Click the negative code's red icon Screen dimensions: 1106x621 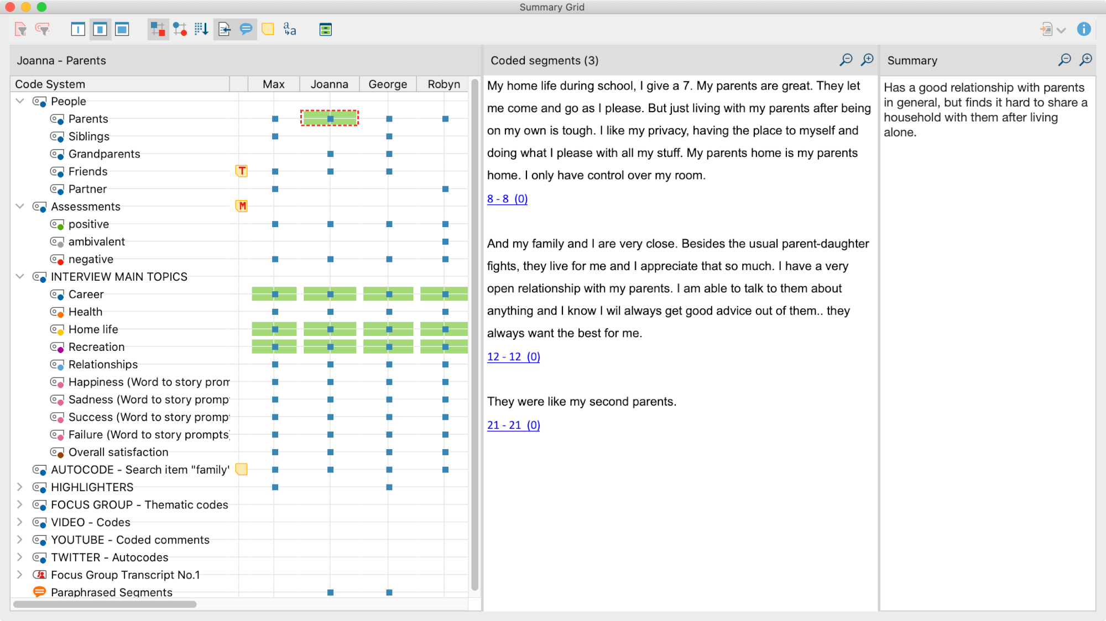coord(57,259)
